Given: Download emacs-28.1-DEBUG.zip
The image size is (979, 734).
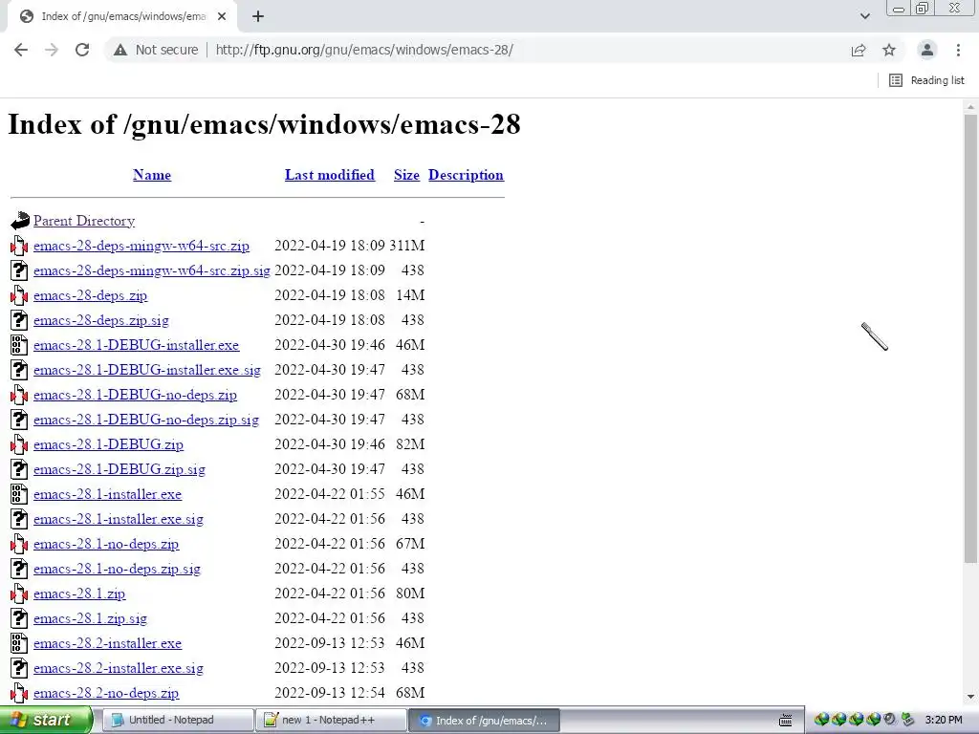Looking at the screenshot, I should click(108, 445).
